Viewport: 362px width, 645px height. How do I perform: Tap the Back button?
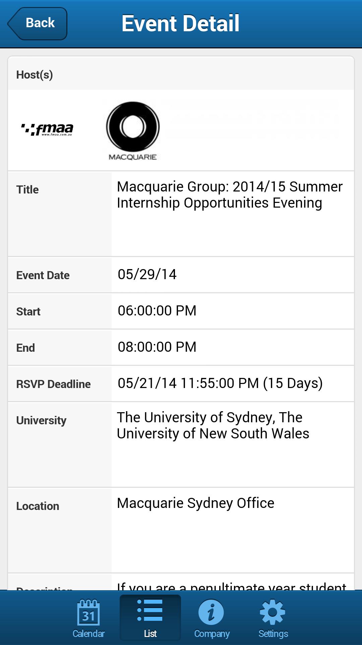pyautogui.click(x=38, y=23)
